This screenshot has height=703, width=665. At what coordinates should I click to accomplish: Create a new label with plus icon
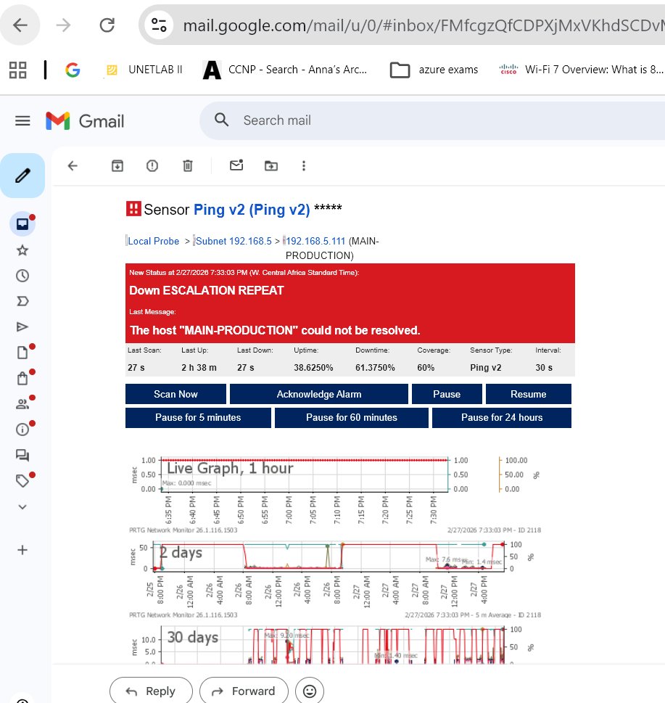22,550
